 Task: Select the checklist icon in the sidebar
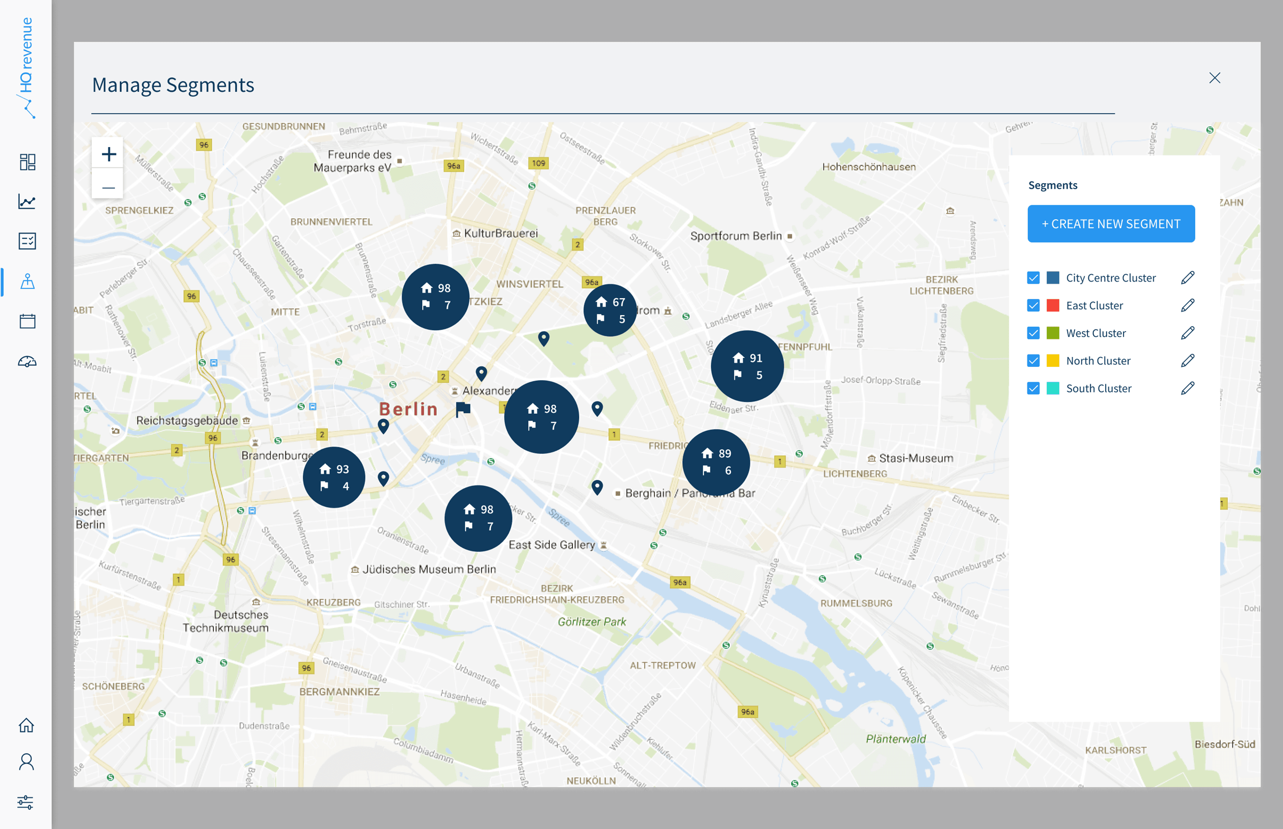27,241
